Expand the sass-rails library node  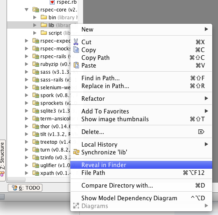27,79
